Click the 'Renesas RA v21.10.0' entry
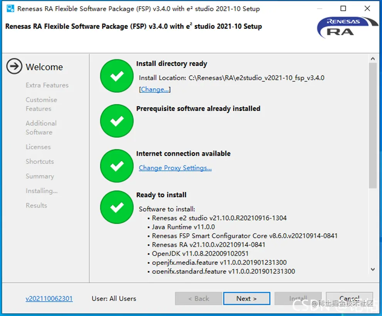The height and width of the screenshot is (316, 382). 209,245
